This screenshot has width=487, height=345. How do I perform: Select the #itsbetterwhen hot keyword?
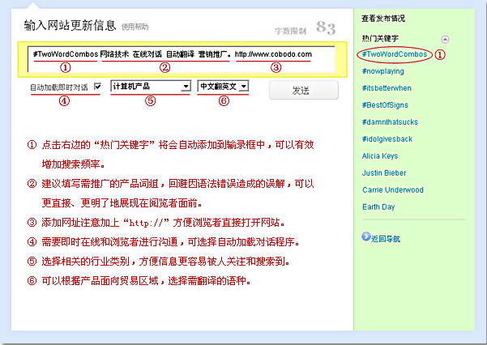[387, 88]
